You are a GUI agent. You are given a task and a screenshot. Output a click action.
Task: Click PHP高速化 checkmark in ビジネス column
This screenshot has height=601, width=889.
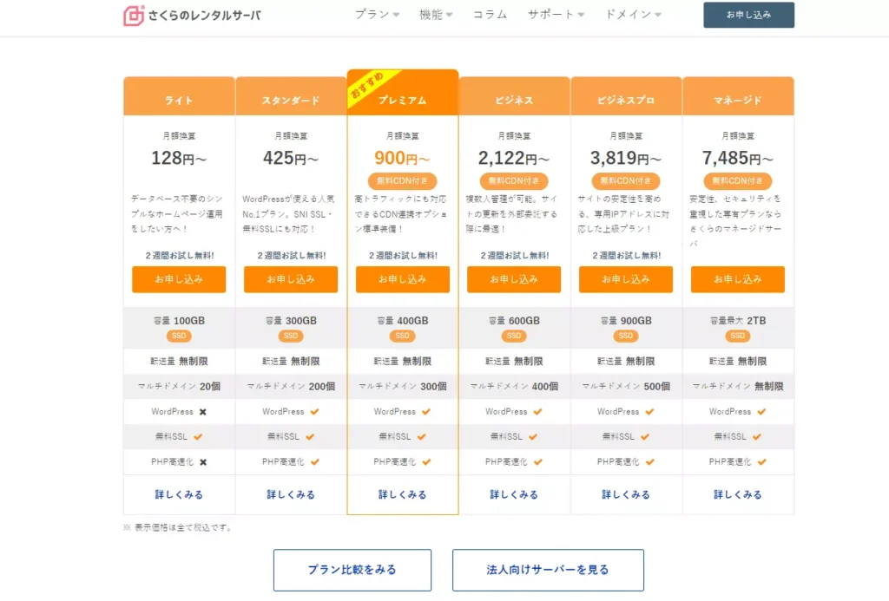point(538,462)
